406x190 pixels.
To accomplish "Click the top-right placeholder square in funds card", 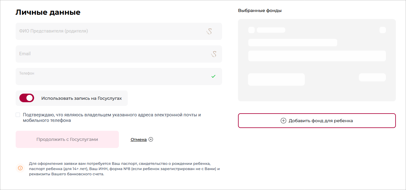I will [383, 30].
